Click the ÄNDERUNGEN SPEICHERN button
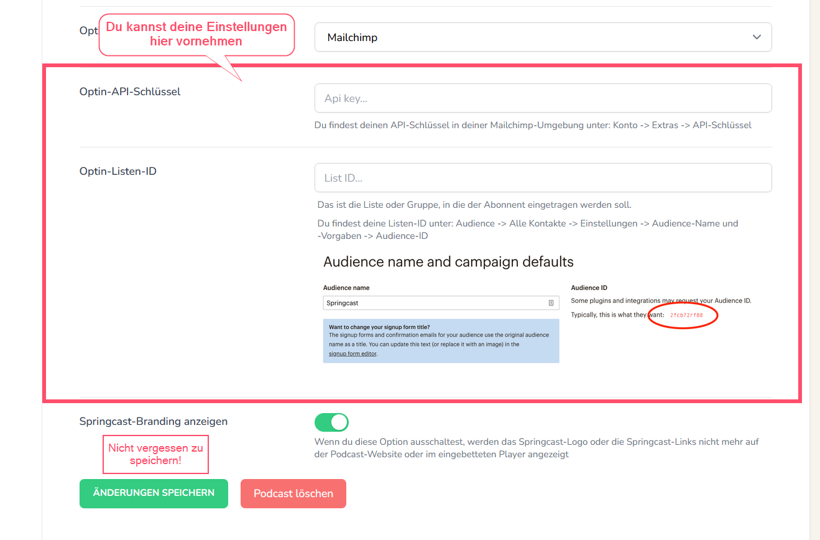Image resolution: width=820 pixels, height=540 pixels. point(154,493)
